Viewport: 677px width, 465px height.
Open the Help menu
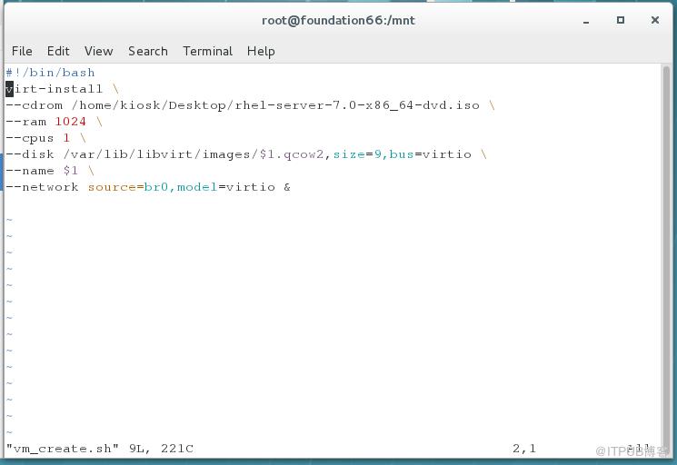(261, 51)
